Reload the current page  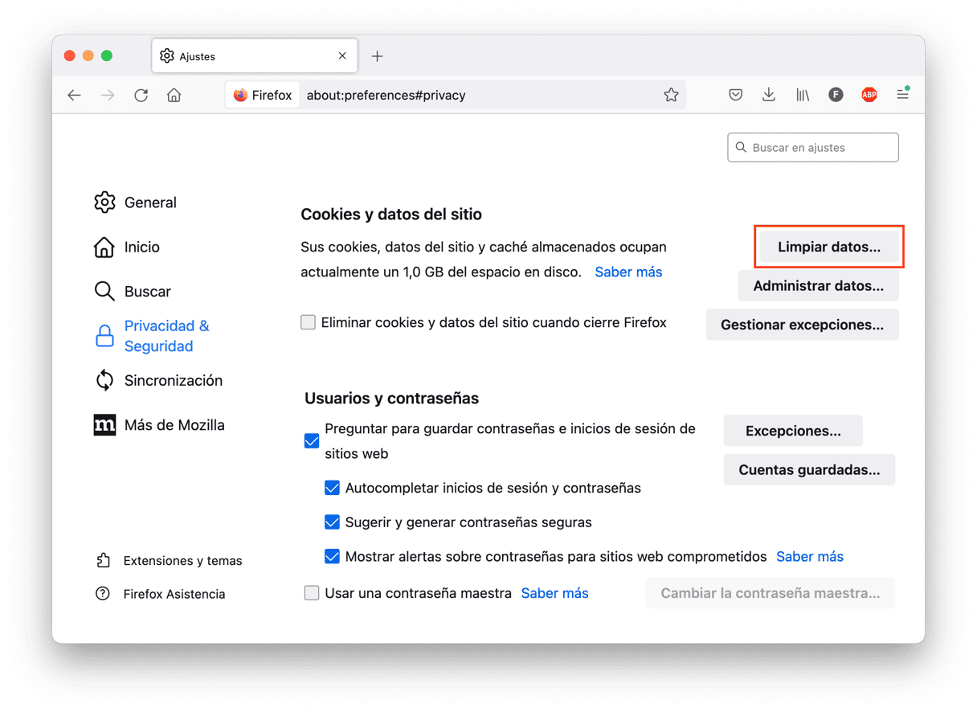[x=141, y=95]
